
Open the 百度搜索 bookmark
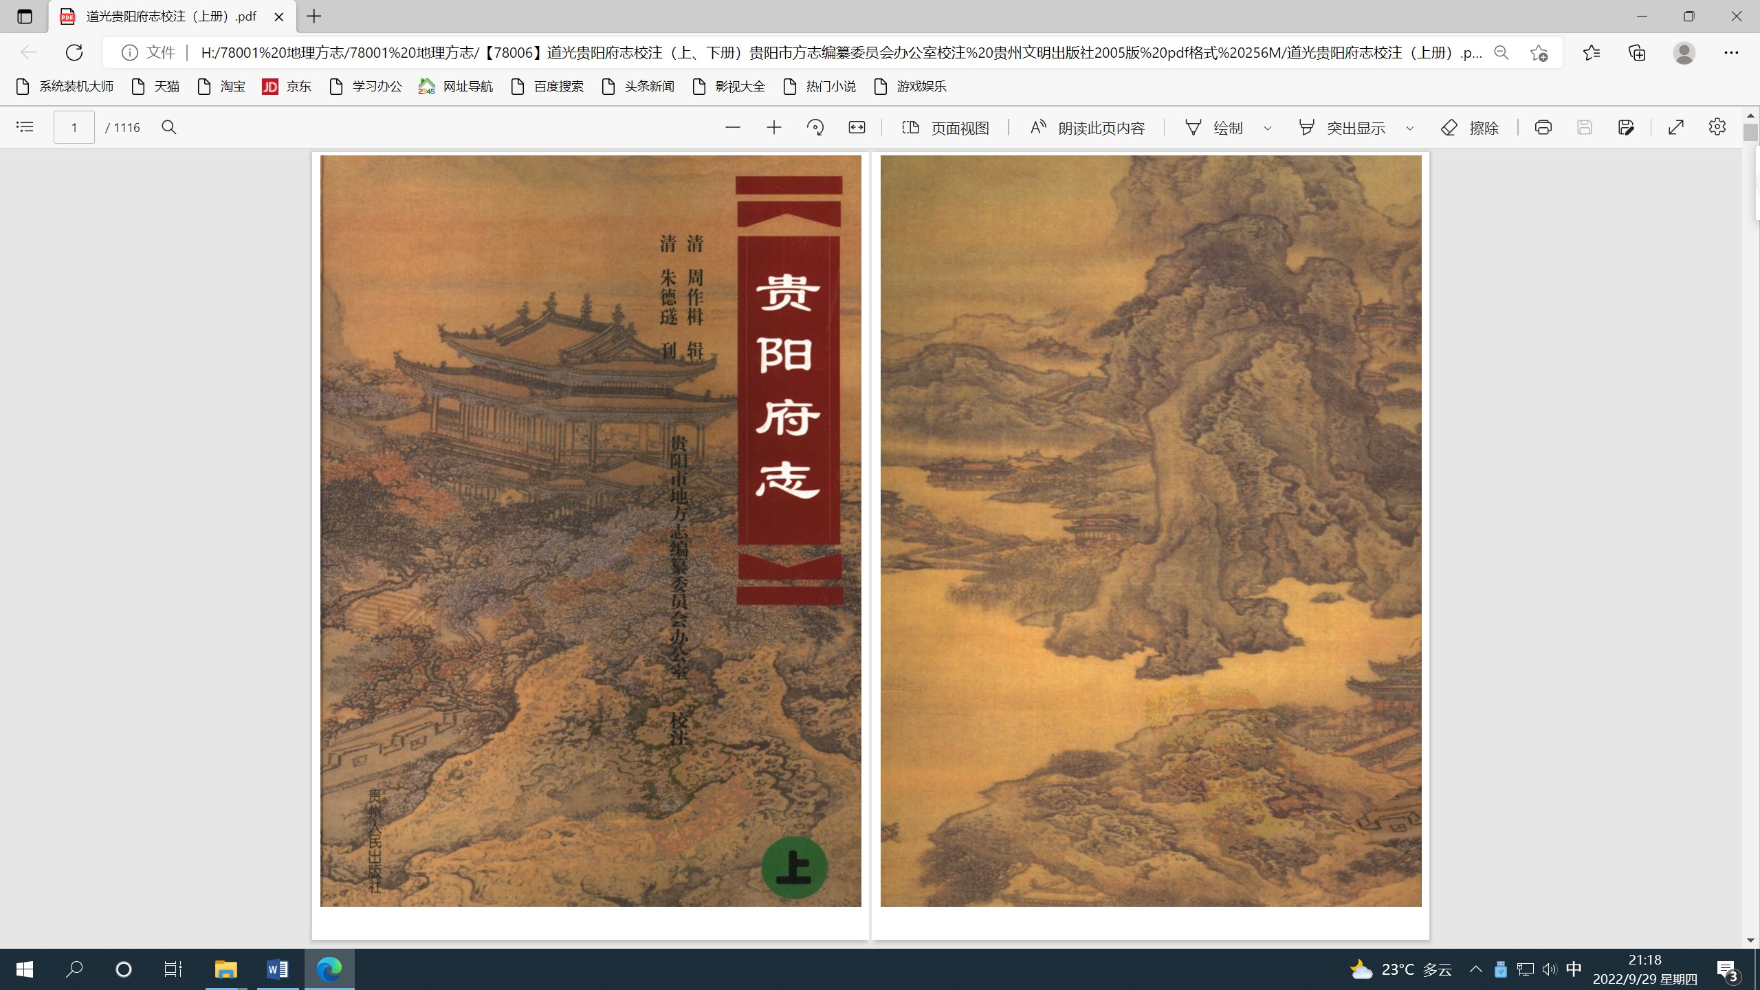[548, 87]
